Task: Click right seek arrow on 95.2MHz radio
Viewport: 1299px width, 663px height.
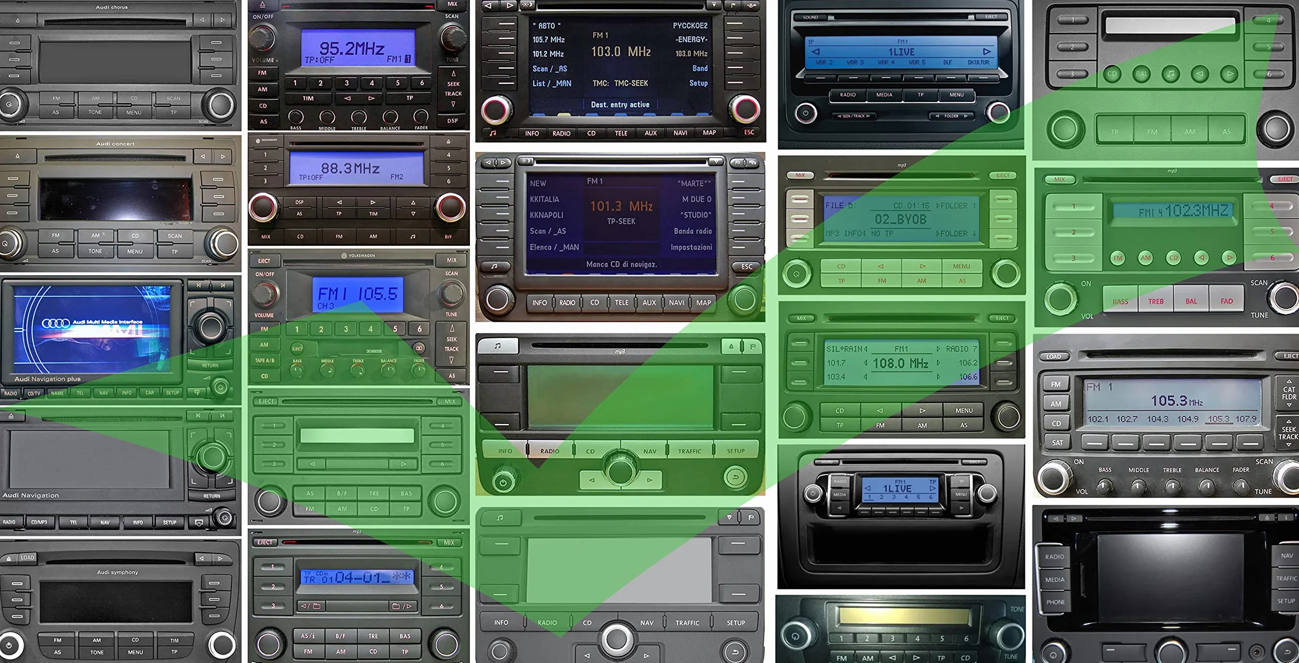Action: point(371,98)
